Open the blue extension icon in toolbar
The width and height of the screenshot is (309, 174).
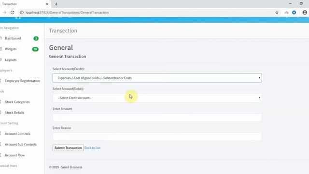pyautogui.click(x=294, y=13)
